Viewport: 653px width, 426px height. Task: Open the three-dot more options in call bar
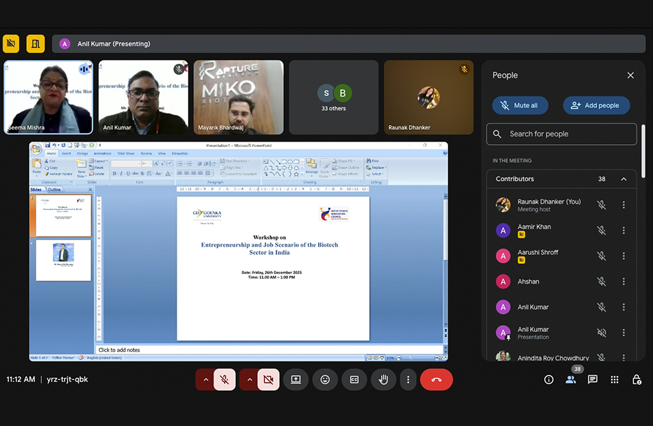click(x=408, y=379)
